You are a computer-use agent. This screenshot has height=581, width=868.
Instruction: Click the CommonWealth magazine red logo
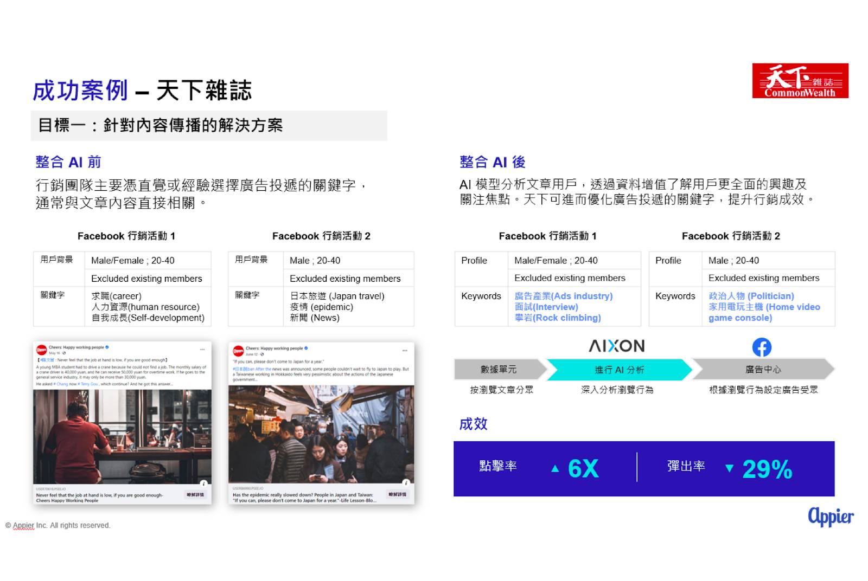(x=800, y=81)
